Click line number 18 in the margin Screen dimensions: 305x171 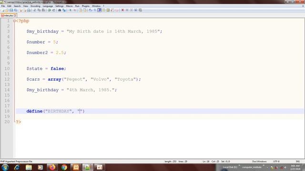point(7,111)
